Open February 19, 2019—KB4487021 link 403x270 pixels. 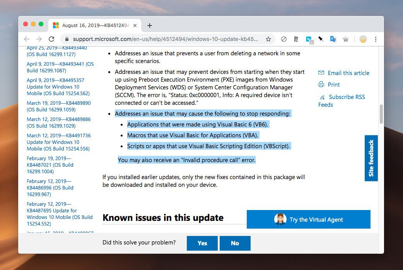(x=50, y=165)
